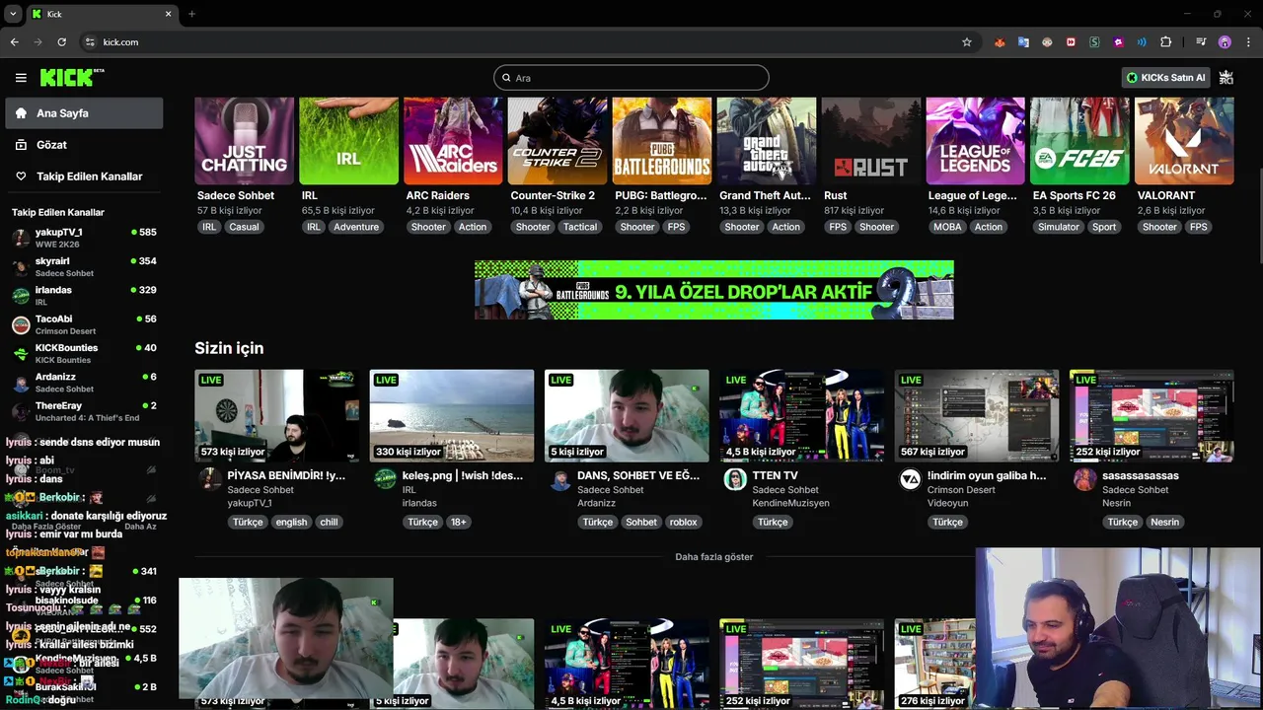
Task: Open the tab search dropdown arrow
Action: [x=13, y=14]
